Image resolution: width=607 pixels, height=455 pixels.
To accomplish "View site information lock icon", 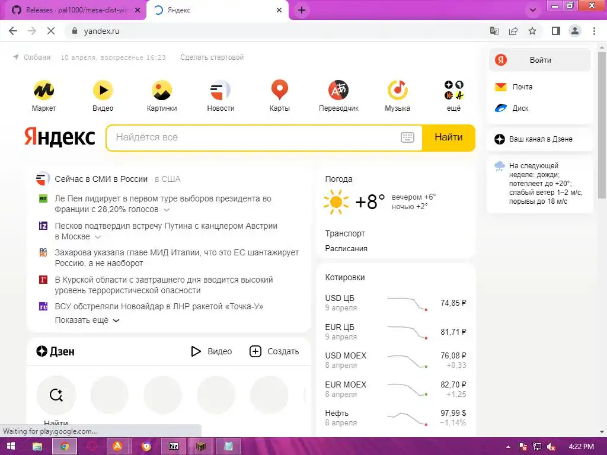I will coord(75,31).
